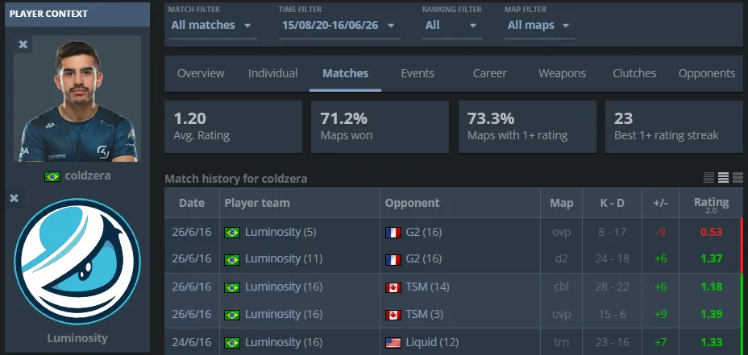Click the 24/6/16 date cell
The width and height of the screenshot is (748, 355).
coord(191,343)
